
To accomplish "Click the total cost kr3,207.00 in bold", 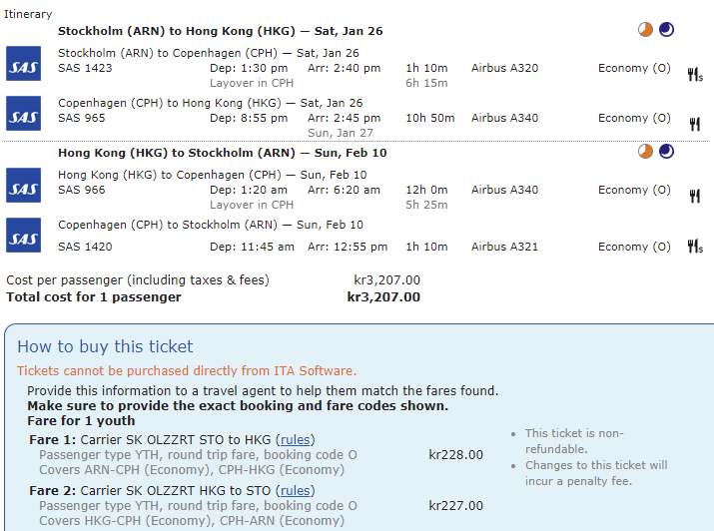I will pyautogui.click(x=383, y=296).
